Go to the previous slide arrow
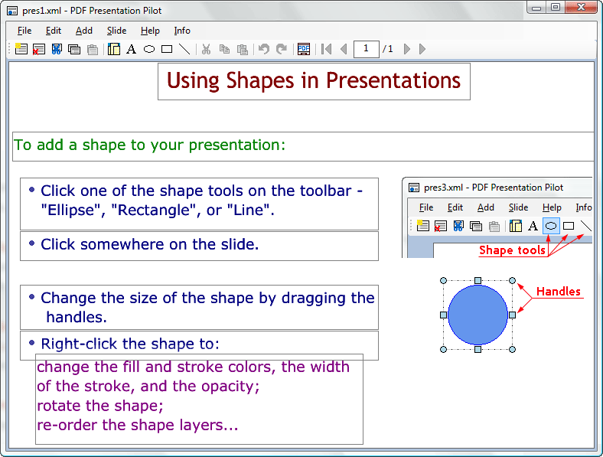 344,49
